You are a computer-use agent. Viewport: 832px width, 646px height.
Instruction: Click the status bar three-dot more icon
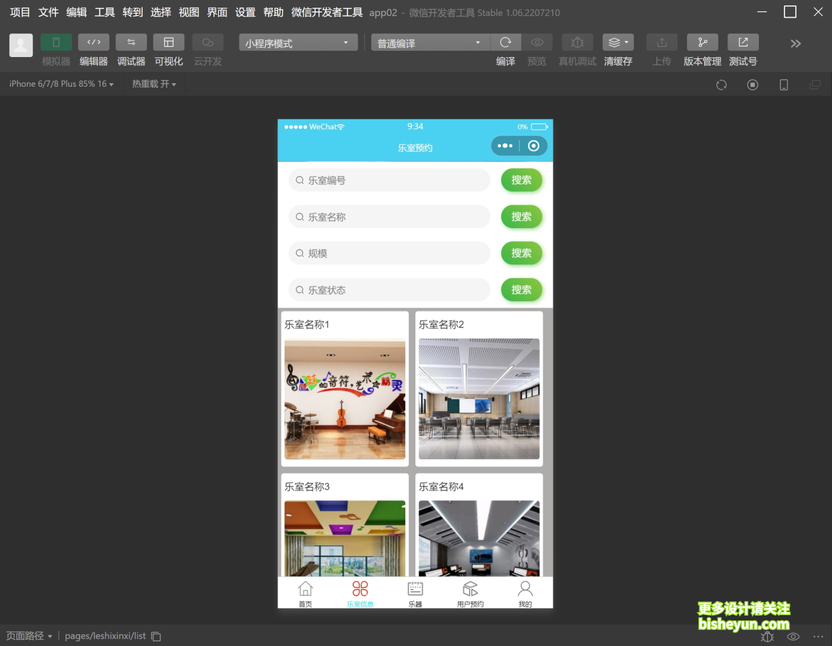[x=818, y=636]
